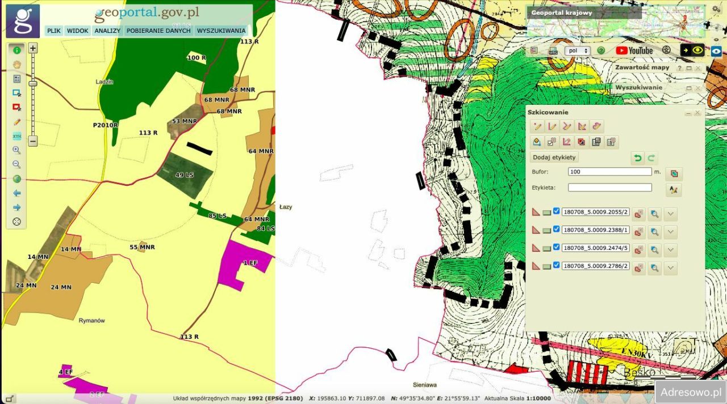Open the XYH coordinates tool
Screen dimensions: 727x404
point(16,136)
